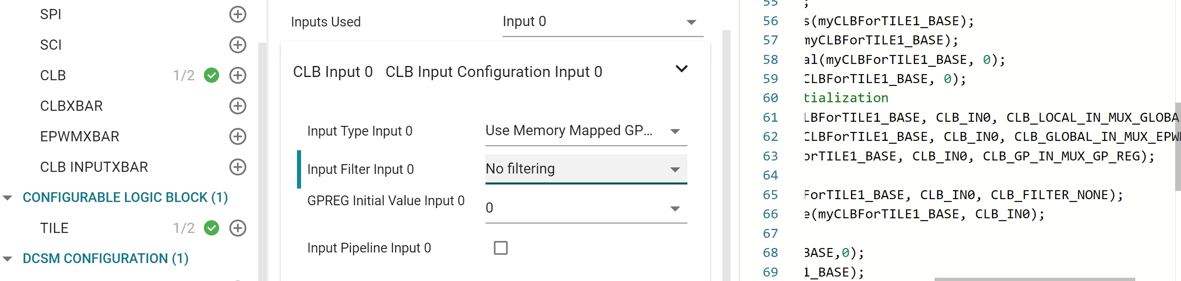Enable the Input Pipeline Input 0 checkbox

(x=500, y=248)
